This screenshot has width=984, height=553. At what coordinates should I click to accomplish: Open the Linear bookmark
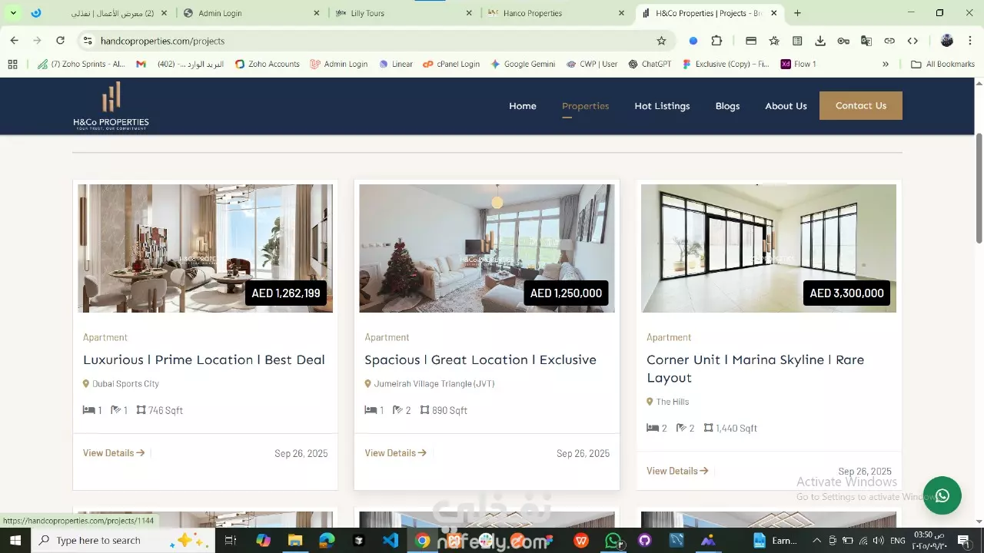click(x=395, y=64)
